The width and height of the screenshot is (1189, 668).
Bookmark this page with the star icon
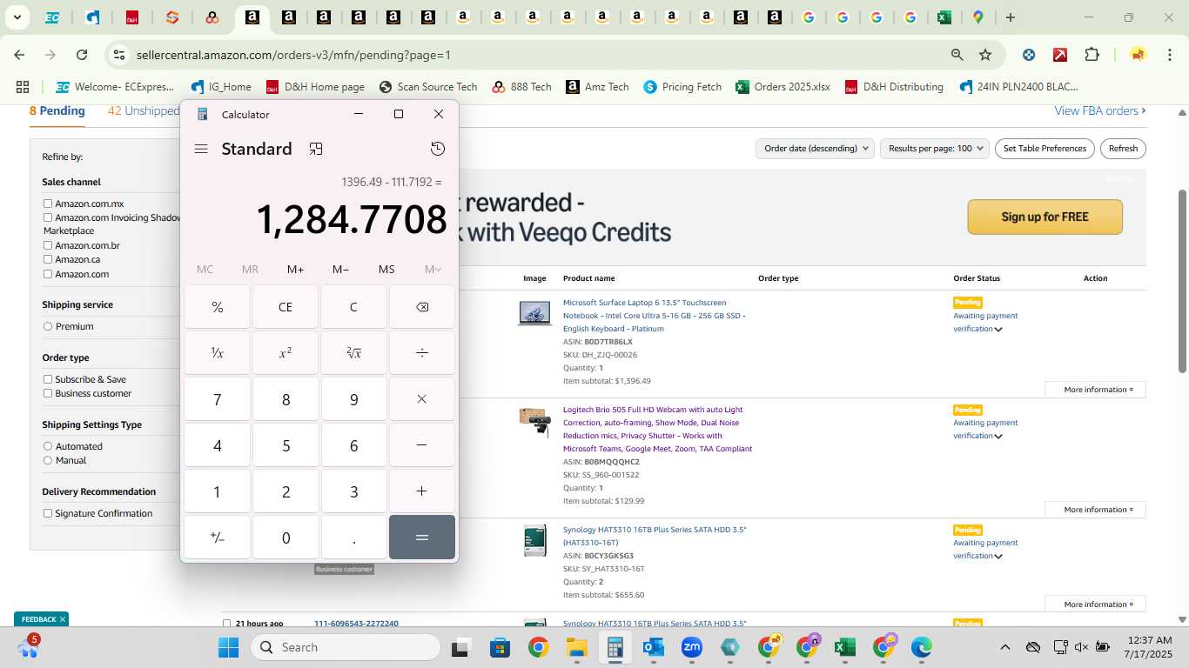click(x=985, y=55)
